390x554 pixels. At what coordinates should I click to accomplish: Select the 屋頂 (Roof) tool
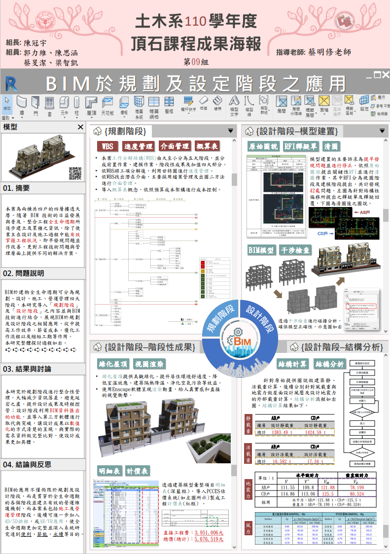tap(91, 106)
